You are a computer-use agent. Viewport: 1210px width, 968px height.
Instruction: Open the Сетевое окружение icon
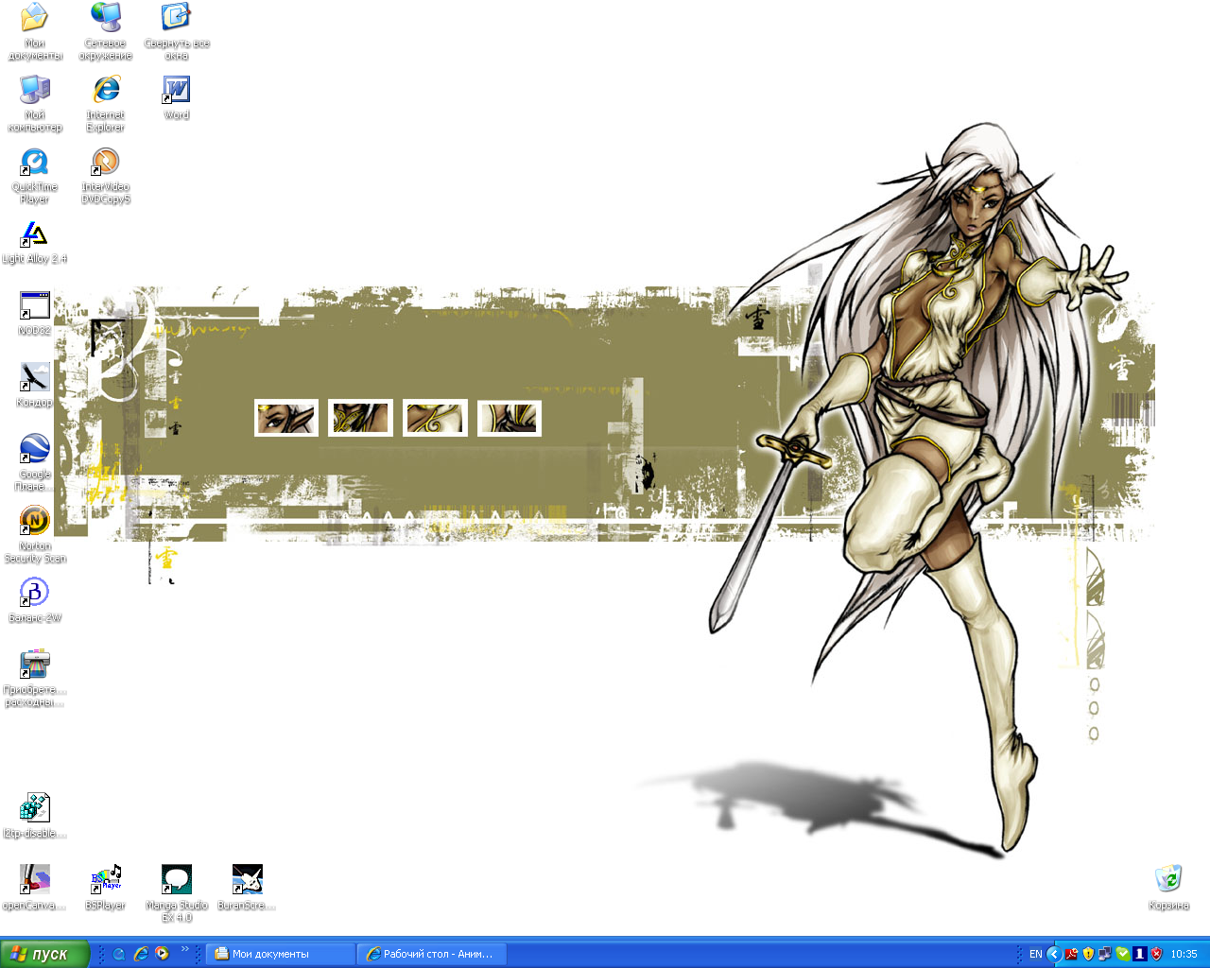(x=106, y=31)
